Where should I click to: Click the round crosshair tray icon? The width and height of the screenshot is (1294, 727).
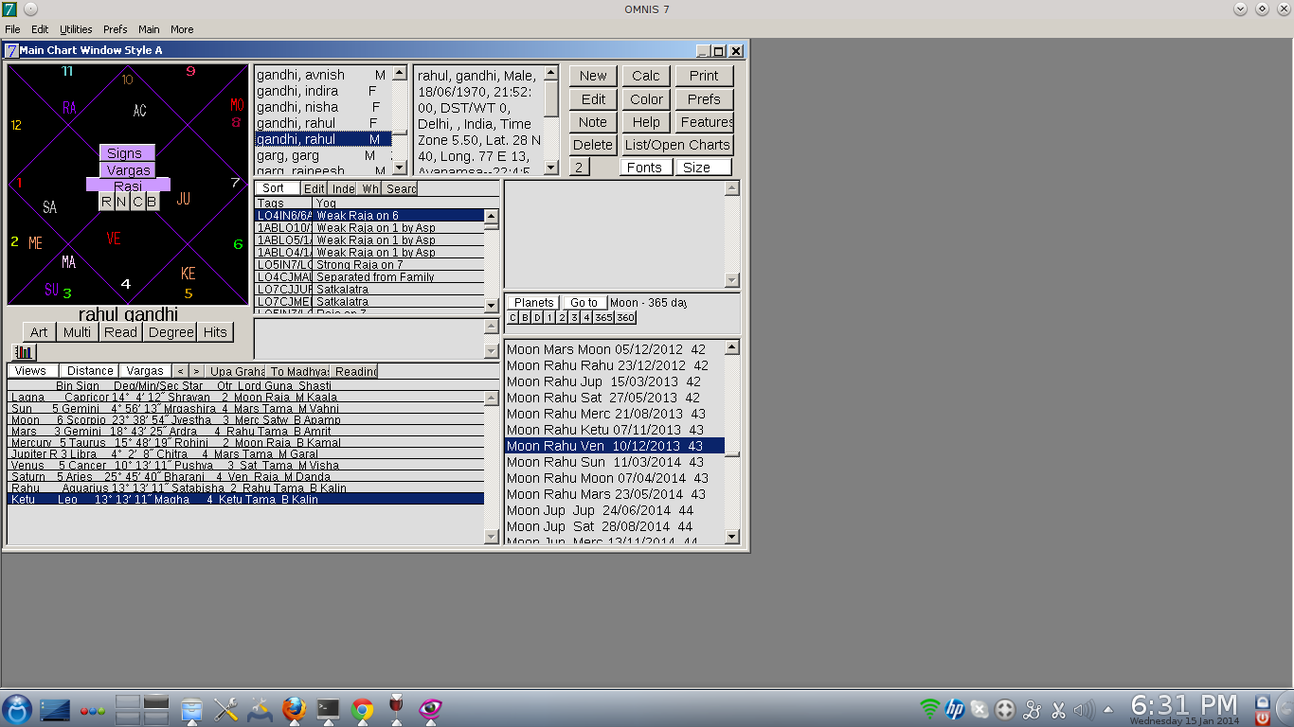click(x=1005, y=709)
